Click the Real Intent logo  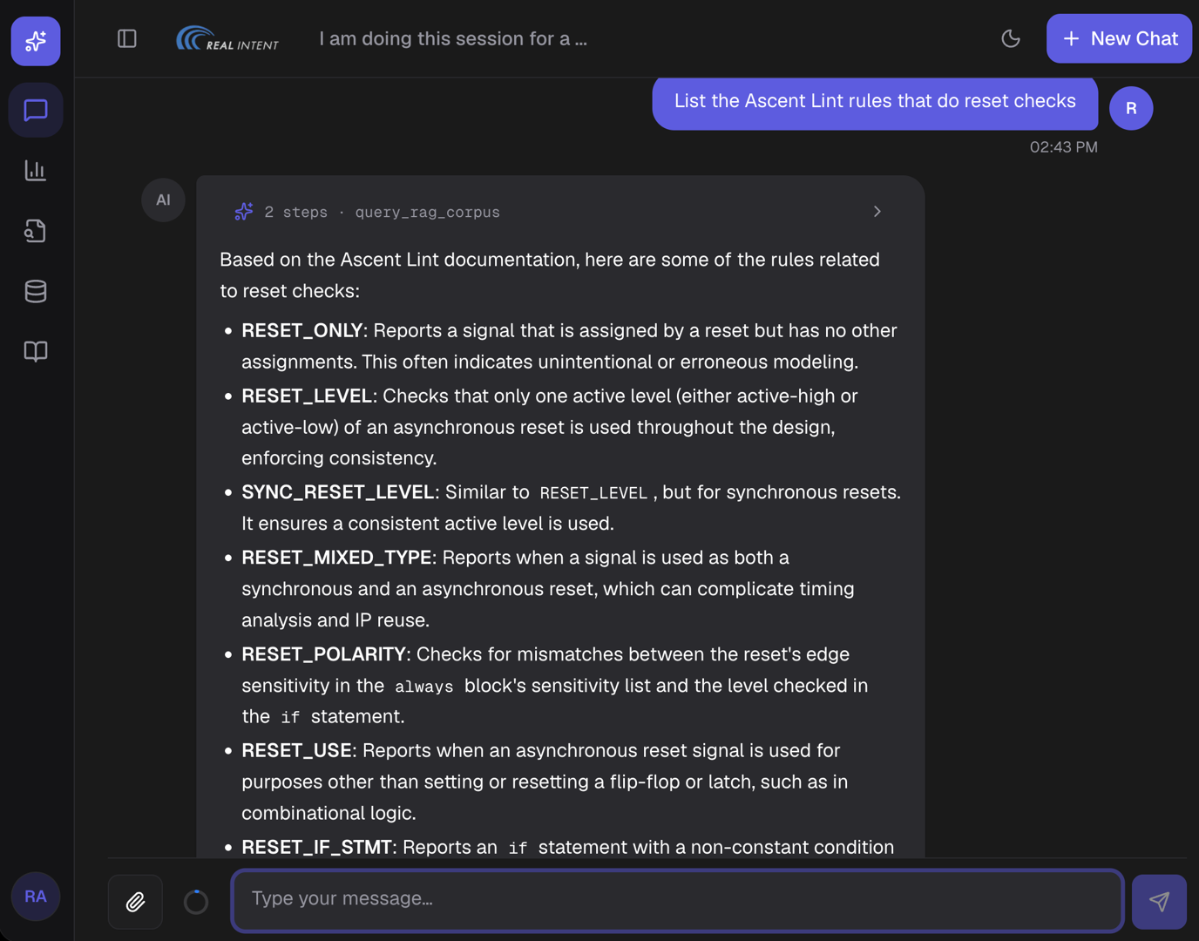point(227,38)
